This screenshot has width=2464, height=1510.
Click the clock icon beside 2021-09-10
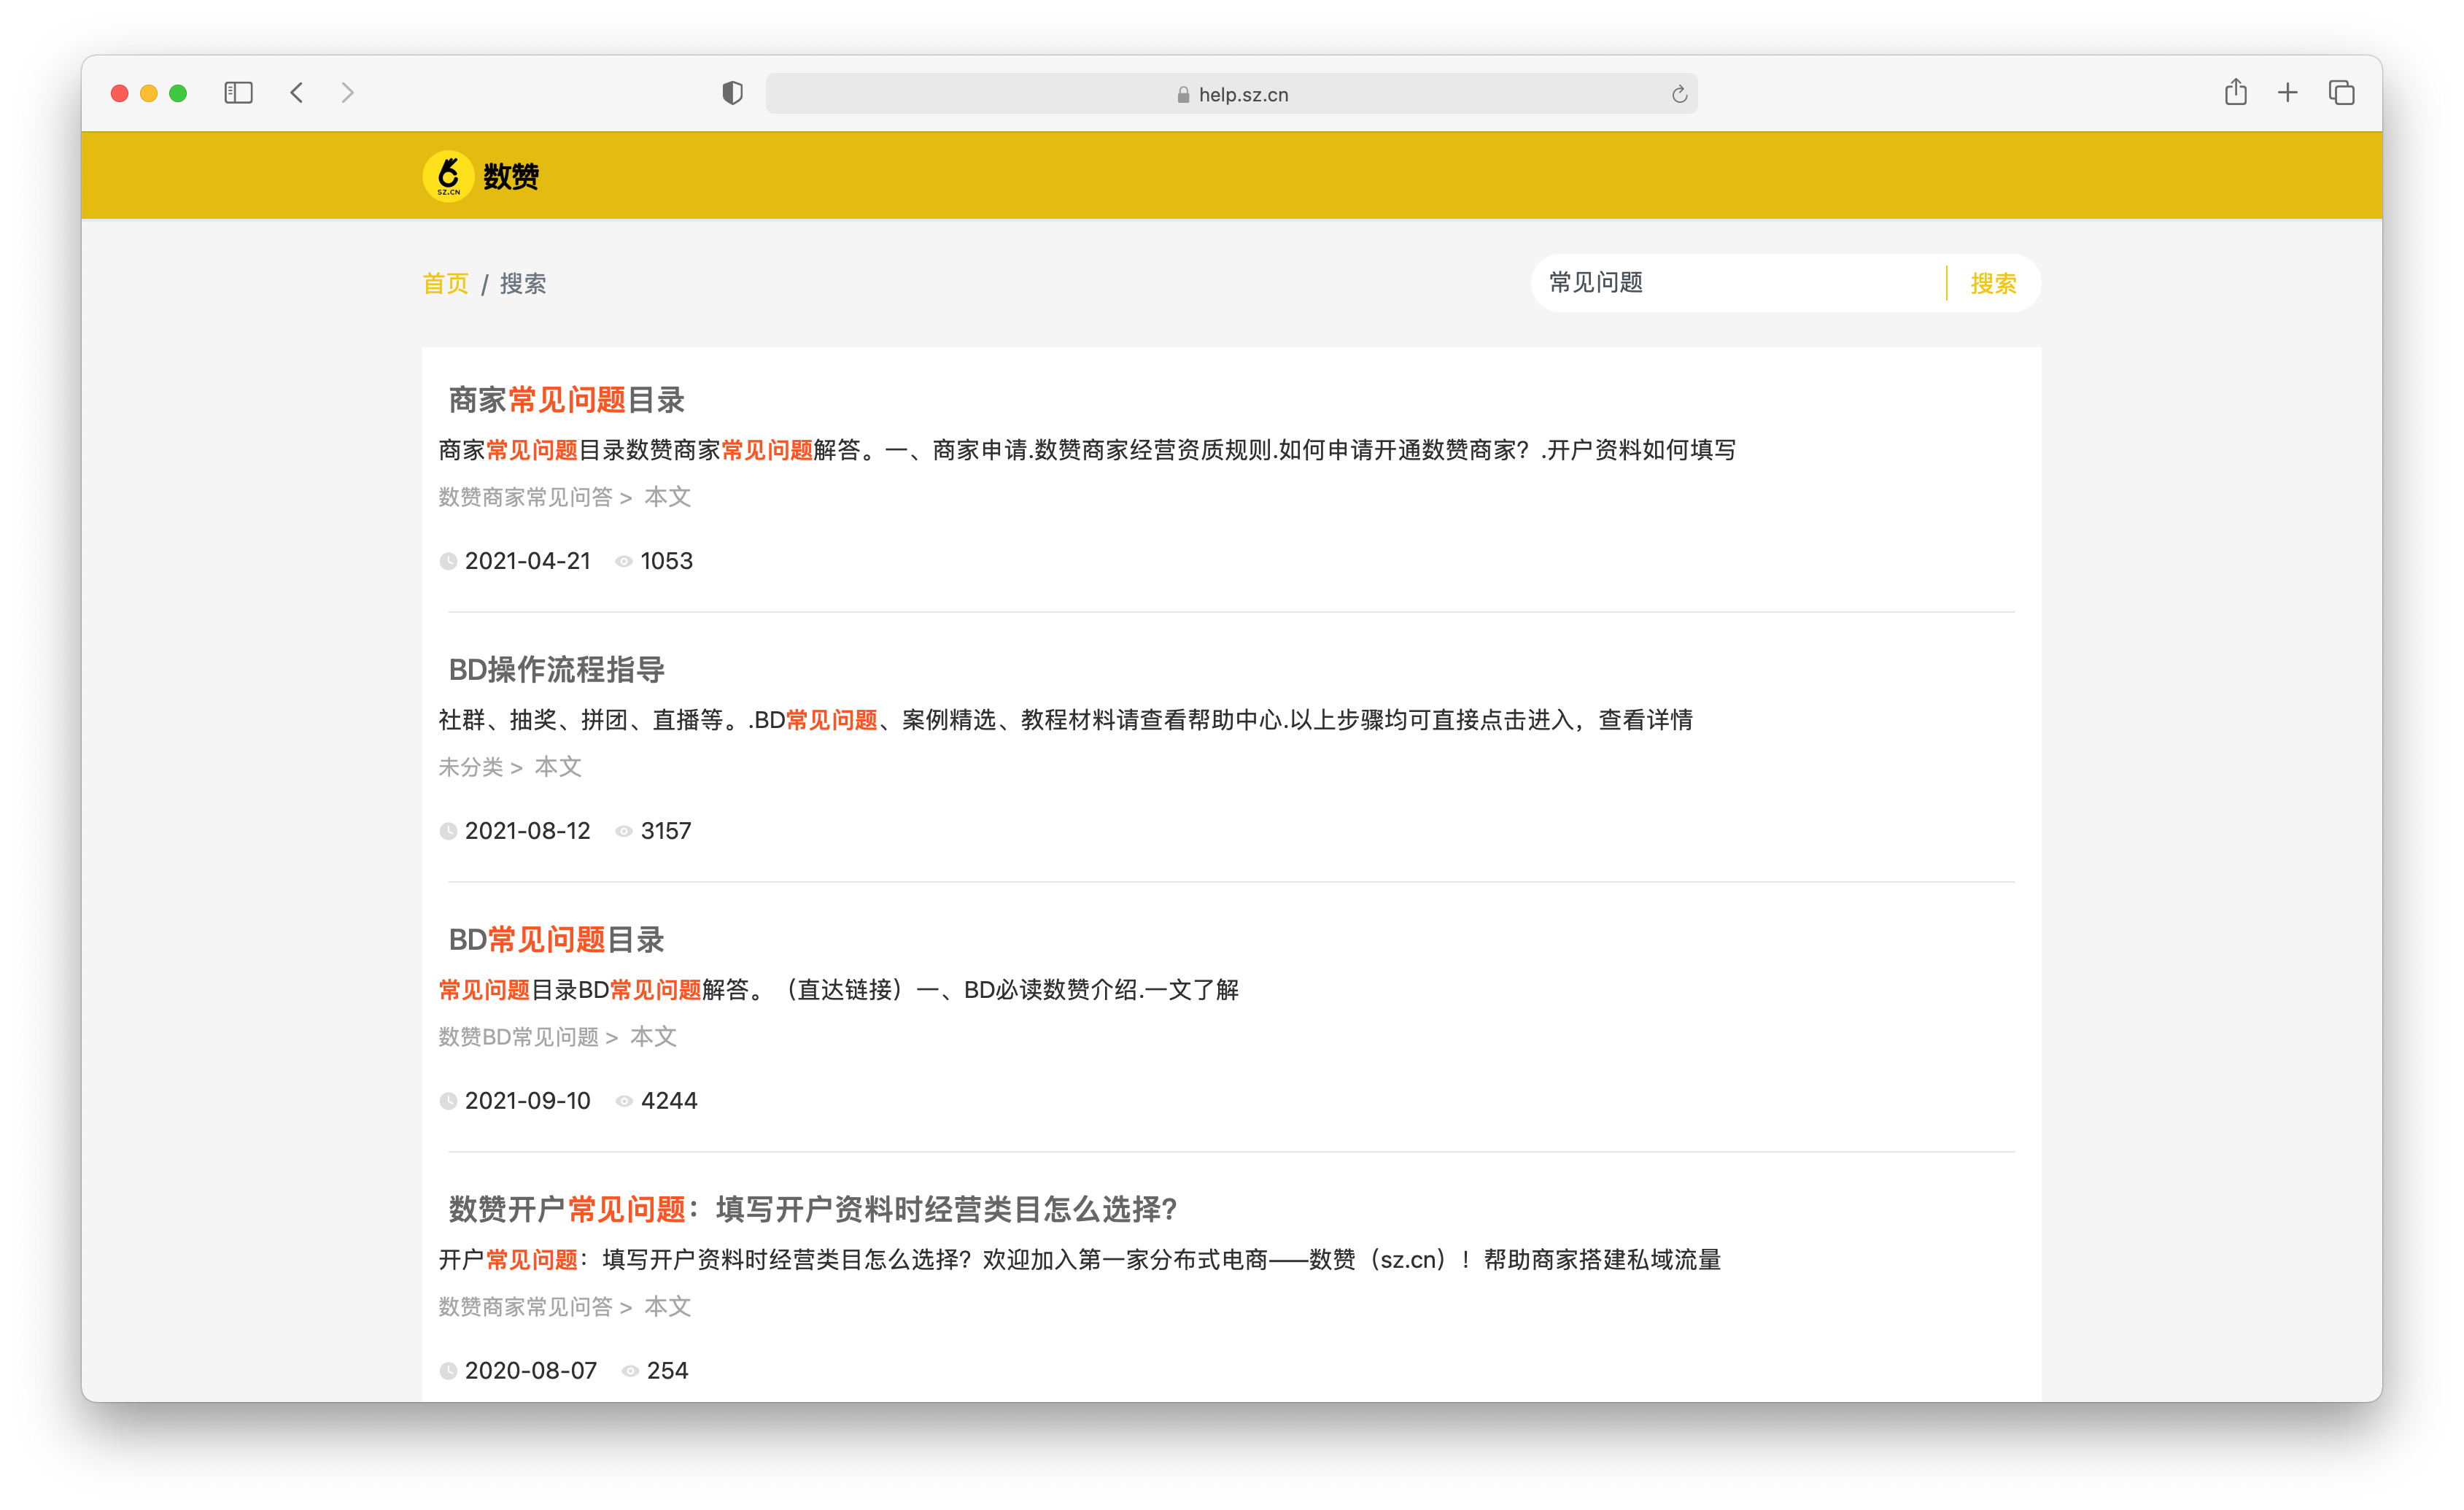[448, 1102]
